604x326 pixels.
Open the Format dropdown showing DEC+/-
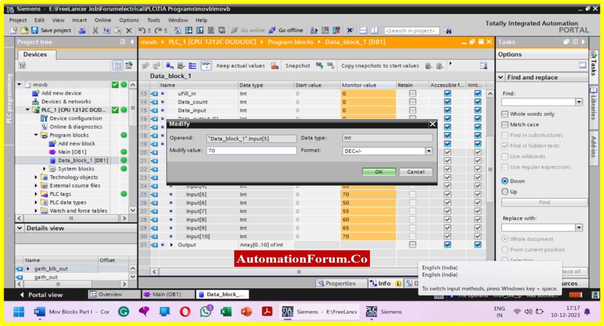pos(428,150)
